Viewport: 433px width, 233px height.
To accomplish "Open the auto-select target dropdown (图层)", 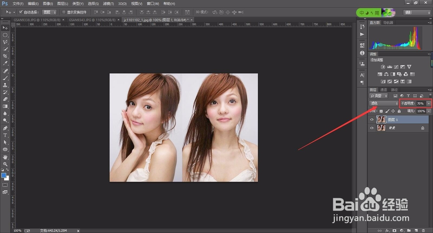I will pos(49,12).
